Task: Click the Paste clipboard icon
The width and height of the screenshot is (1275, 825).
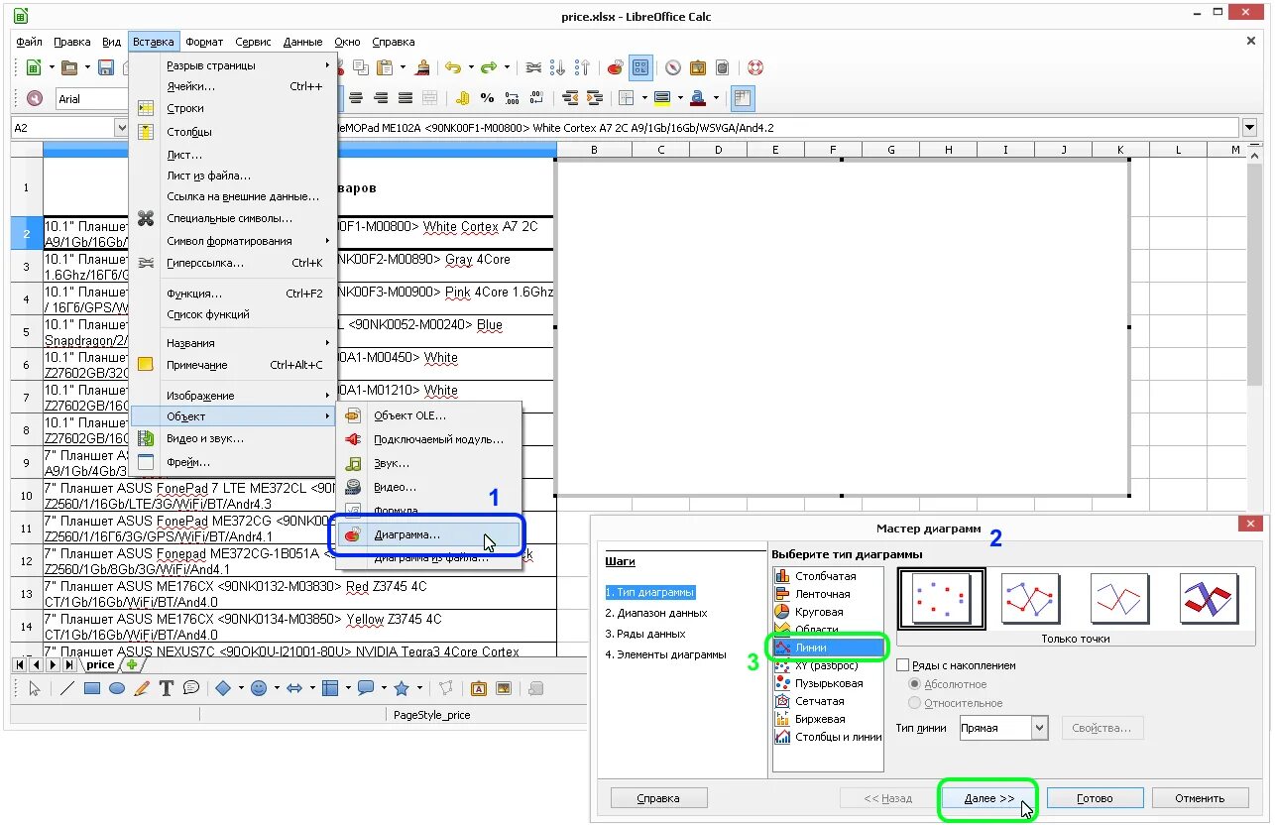Action: 384,67
